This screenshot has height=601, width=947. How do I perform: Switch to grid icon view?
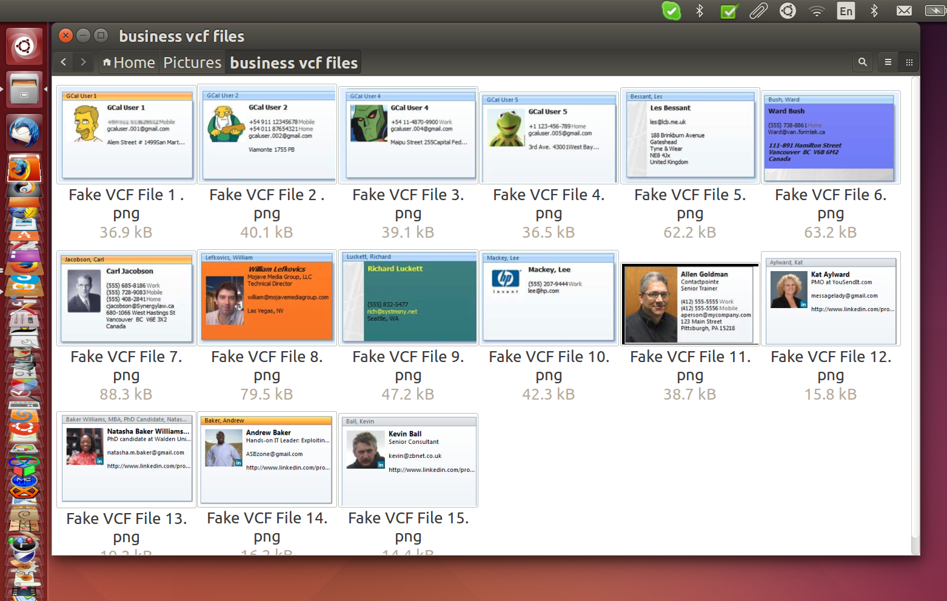(x=909, y=62)
